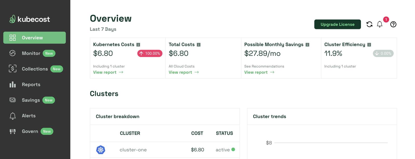Open the help question mark icon
415x159 pixels.
point(393,24)
